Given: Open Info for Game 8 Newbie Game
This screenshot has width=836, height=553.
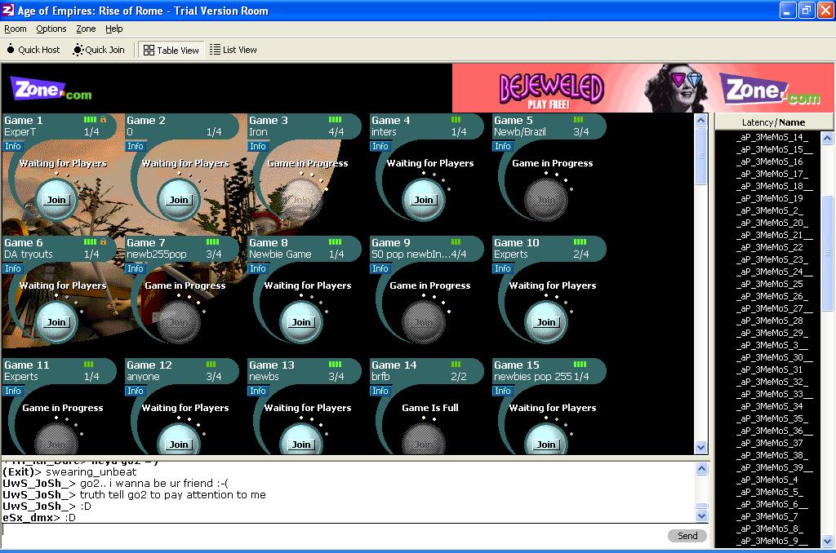Looking at the screenshot, I should click(x=257, y=268).
